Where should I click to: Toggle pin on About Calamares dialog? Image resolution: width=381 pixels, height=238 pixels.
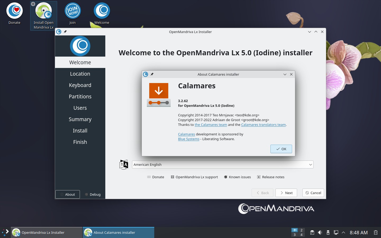click(x=152, y=74)
